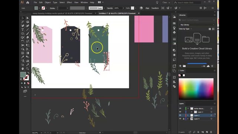Screen dimensions: 238x134
Task: Open Edit Toolbar three dots
Action: coord(25,96)
